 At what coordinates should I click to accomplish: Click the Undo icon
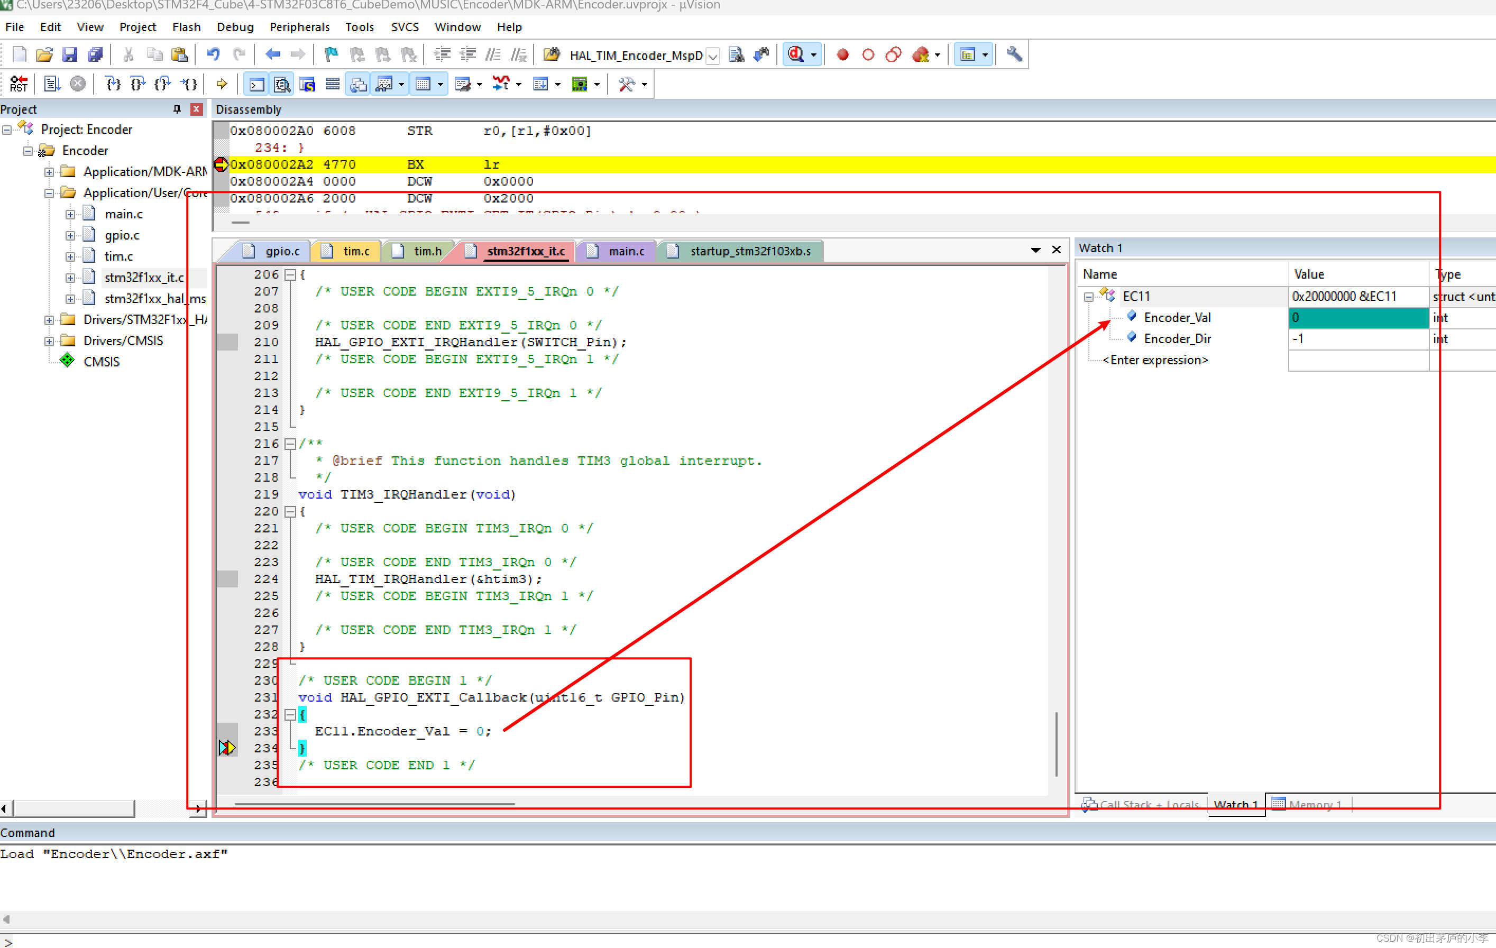coord(213,54)
